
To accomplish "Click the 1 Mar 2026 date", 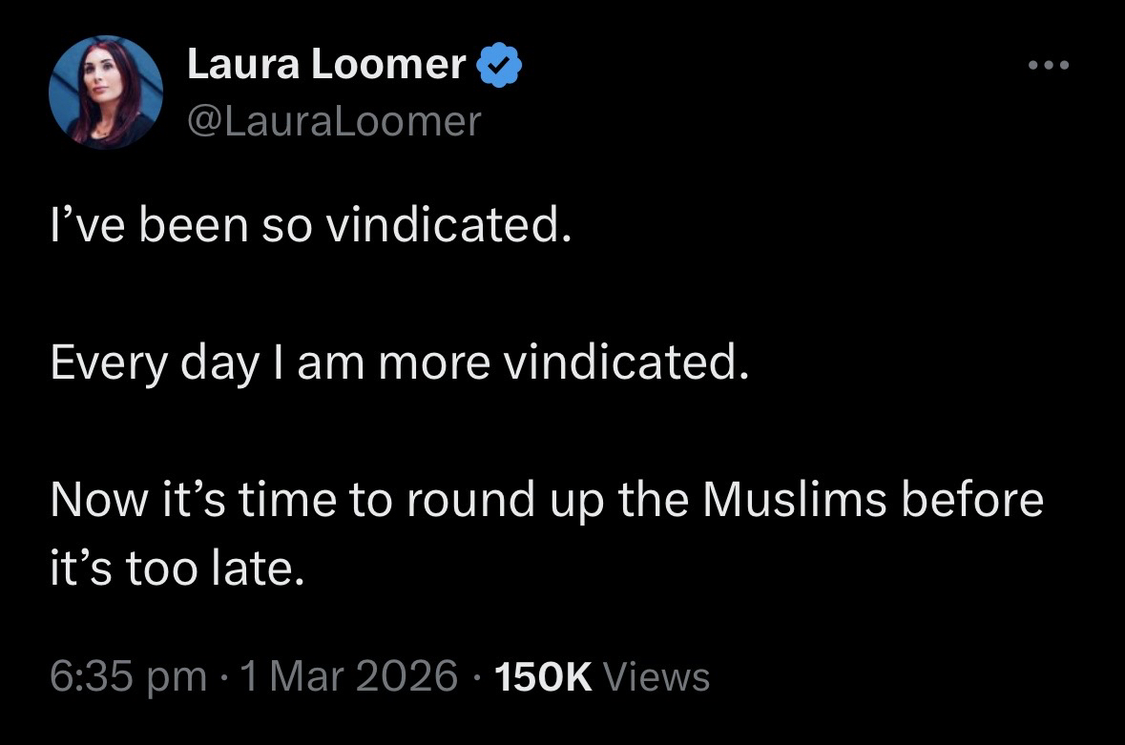I will click(349, 676).
